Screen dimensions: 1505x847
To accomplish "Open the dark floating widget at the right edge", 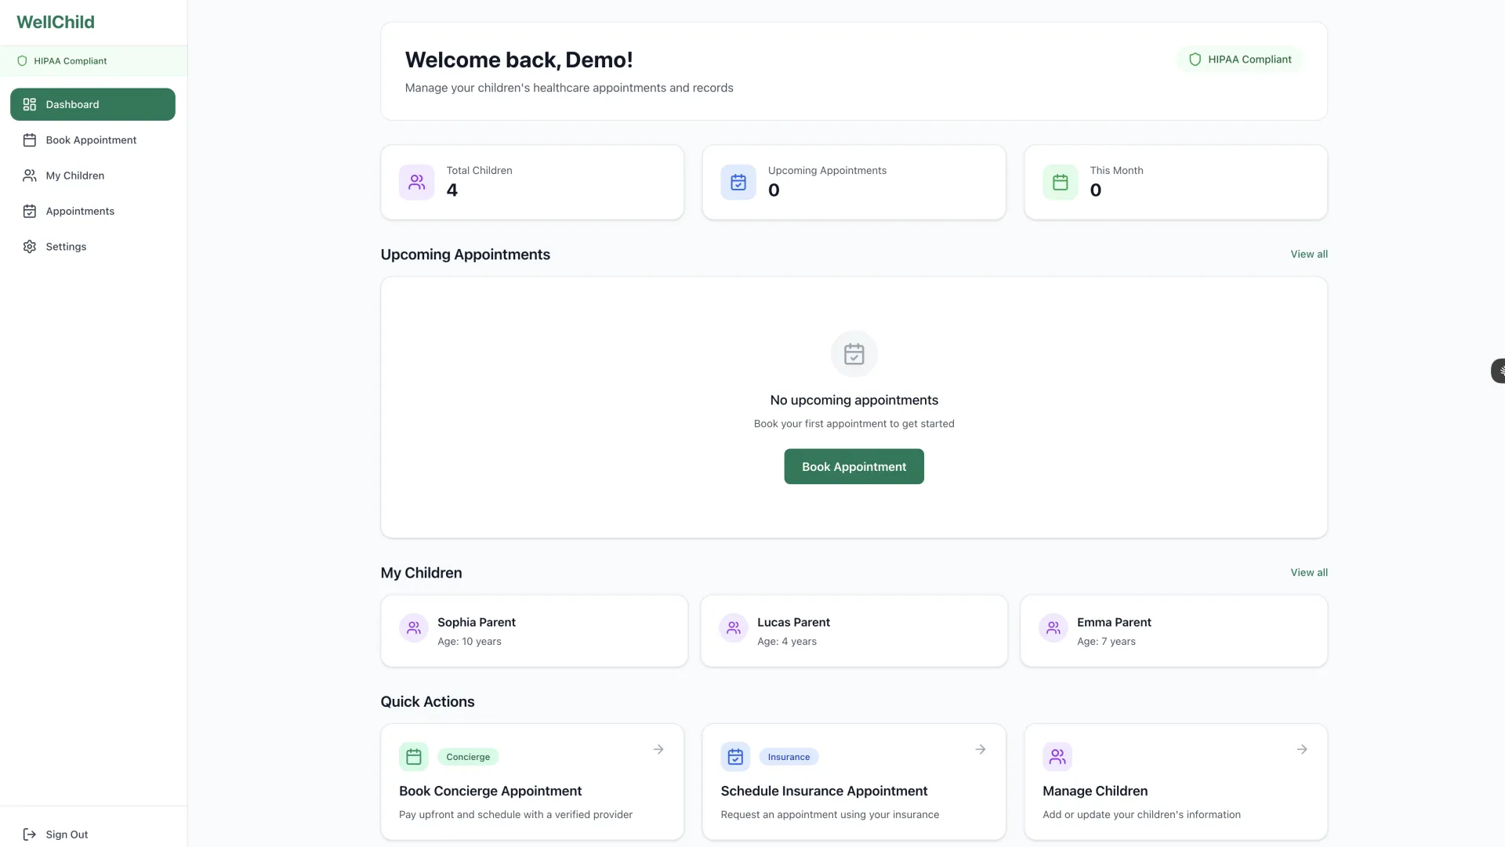I will [x=1498, y=370].
